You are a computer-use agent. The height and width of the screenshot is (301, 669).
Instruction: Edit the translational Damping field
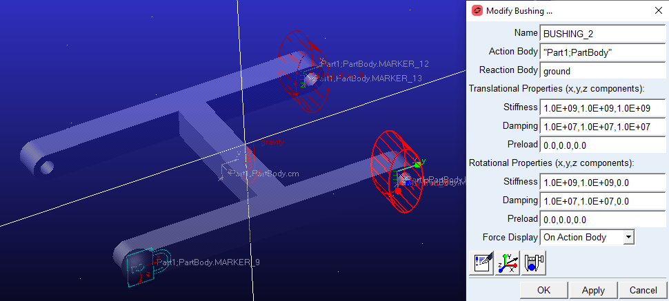pos(603,127)
